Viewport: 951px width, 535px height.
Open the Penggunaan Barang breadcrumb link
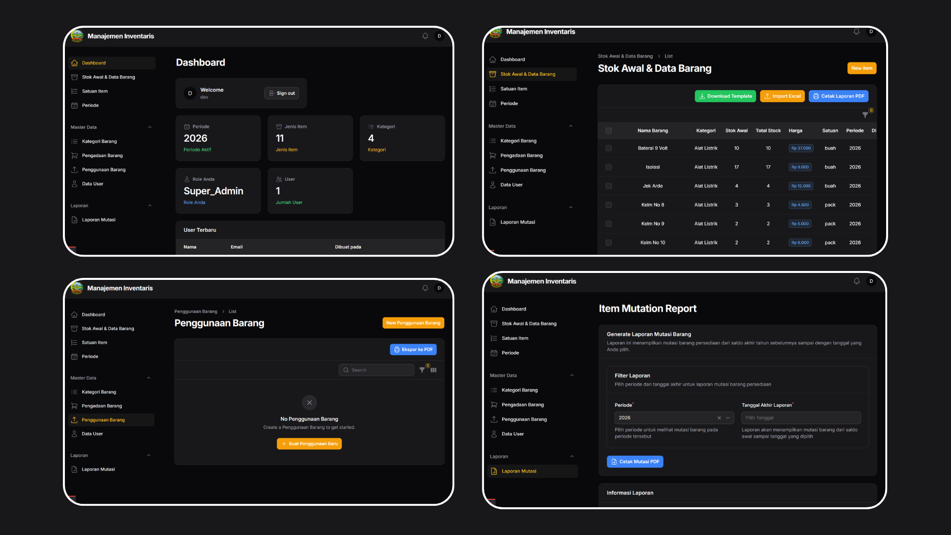196,312
